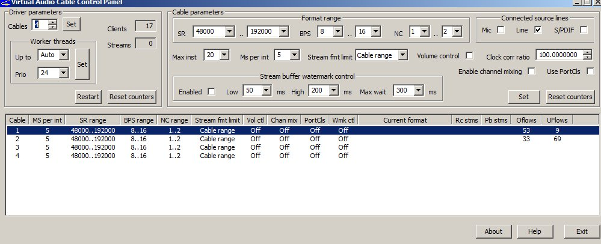Viewport: 601px width, 244px height.
Task: Click Cable parameters Reset counters button
Action: tap(570, 97)
